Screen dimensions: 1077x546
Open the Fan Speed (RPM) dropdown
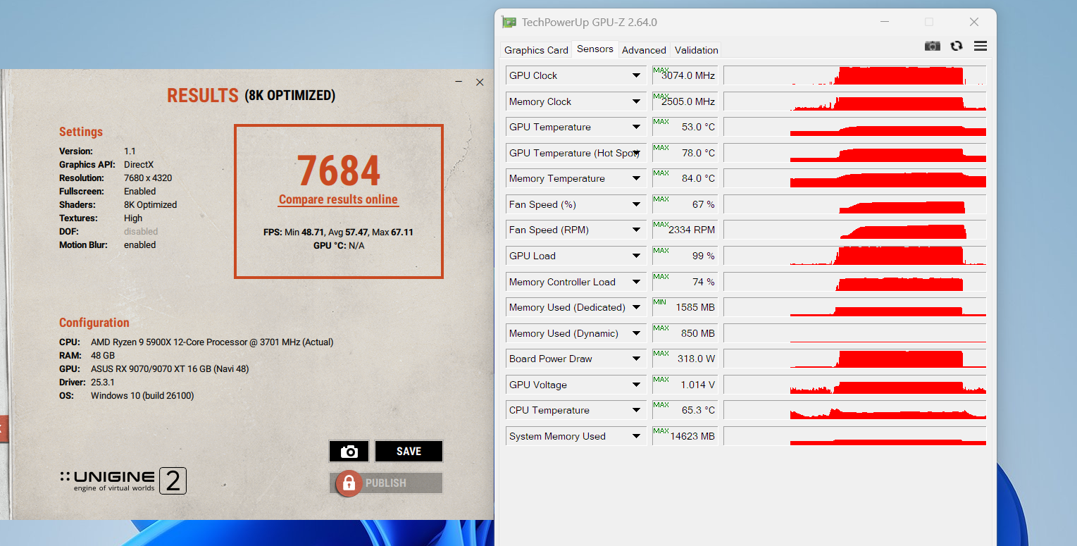pos(636,230)
